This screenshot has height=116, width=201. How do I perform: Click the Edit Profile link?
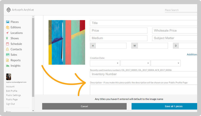click(x=12, y=91)
